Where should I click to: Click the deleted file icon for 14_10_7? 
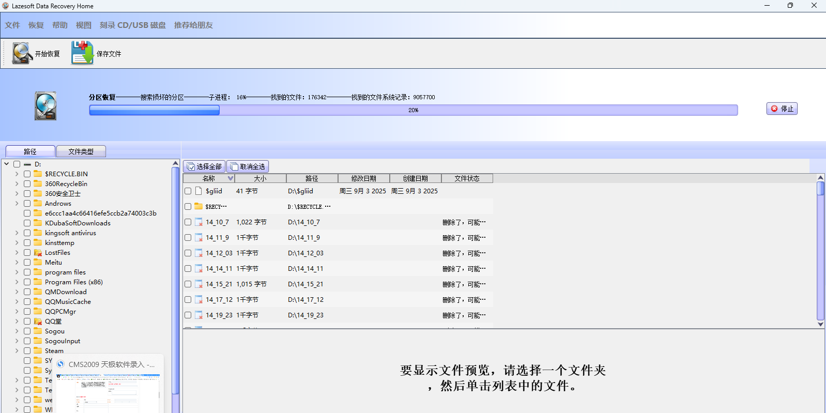(198, 222)
